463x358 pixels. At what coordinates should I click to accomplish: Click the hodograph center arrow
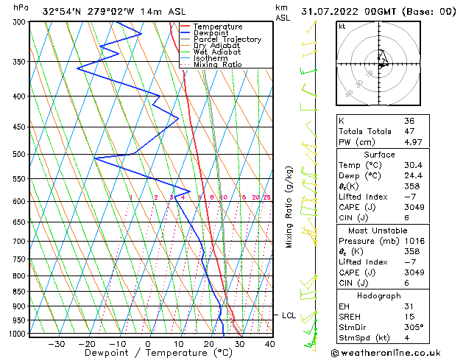pyautogui.click(x=384, y=64)
